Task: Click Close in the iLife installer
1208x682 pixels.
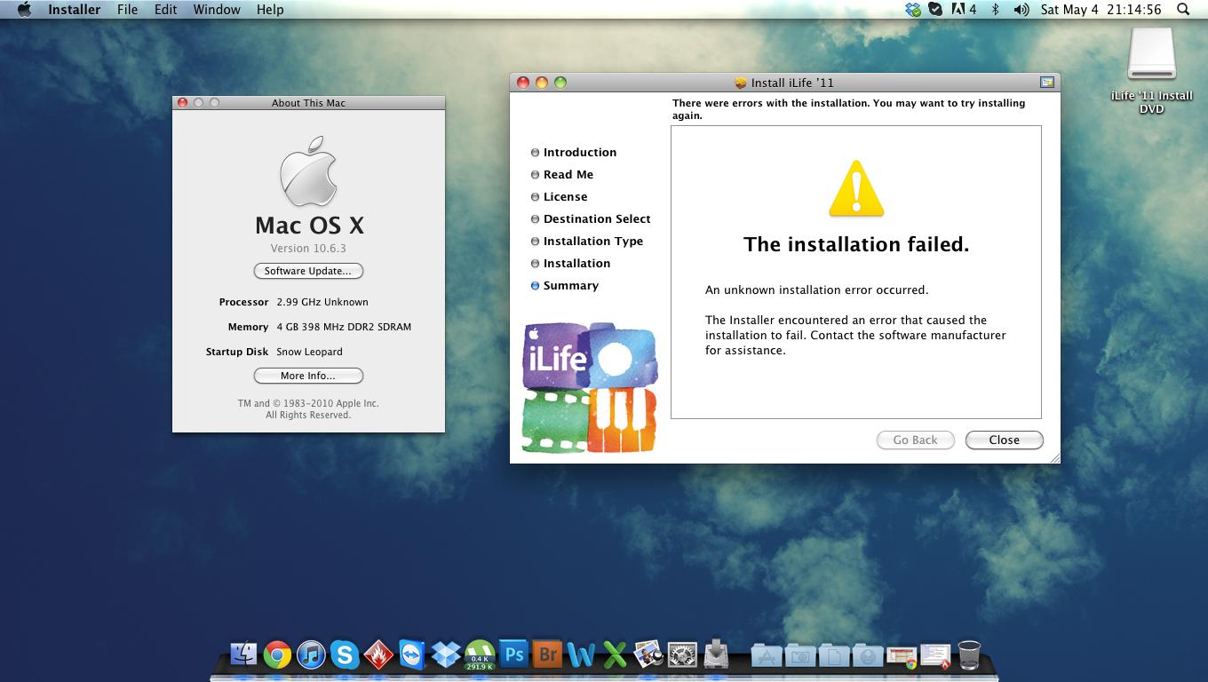Action: click(1004, 440)
